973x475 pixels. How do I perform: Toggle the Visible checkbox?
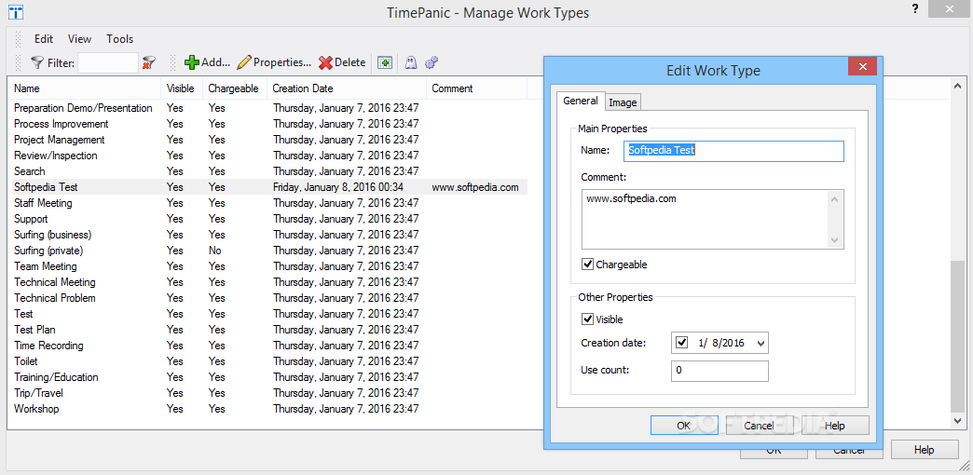pyautogui.click(x=588, y=319)
